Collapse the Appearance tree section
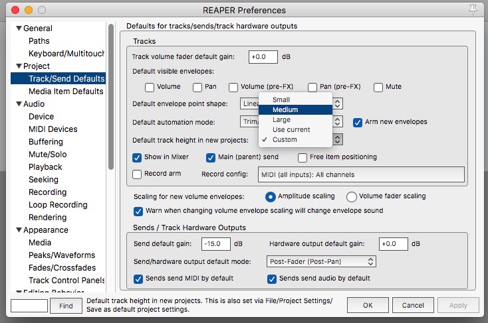Image resolution: width=488 pixels, height=323 pixels. [x=18, y=230]
